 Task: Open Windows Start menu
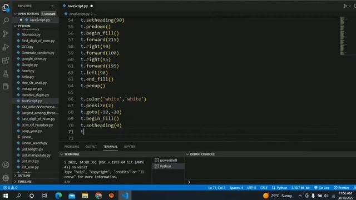click(6, 196)
